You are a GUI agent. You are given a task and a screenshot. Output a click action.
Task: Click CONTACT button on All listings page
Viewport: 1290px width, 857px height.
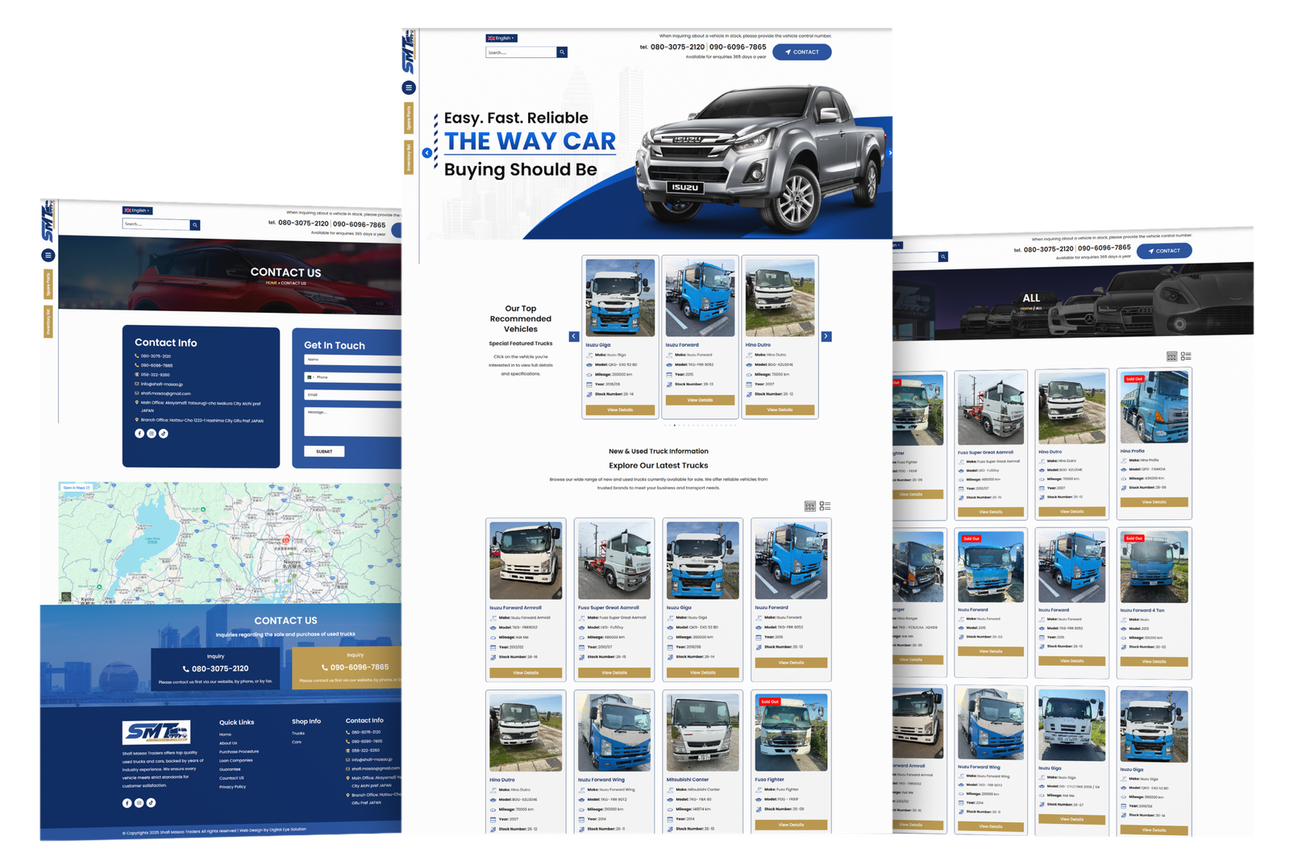click(1164, 251)
